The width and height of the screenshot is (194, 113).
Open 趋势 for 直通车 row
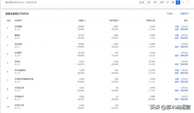tap(177, 38)
